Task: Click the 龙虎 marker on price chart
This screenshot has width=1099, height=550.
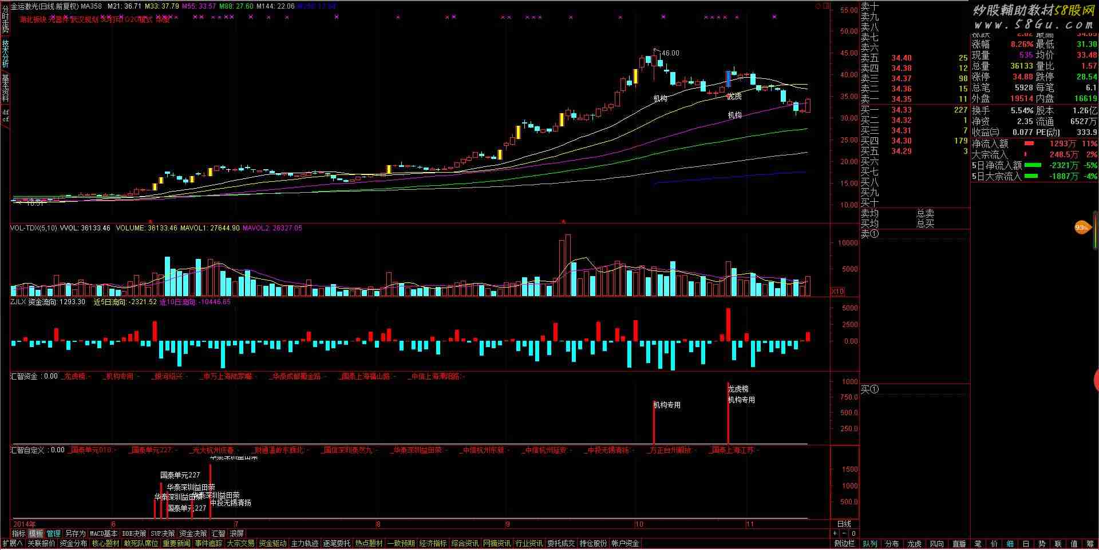Action: tap(734, 97)
